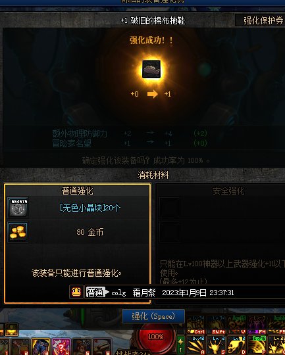Open the 普通 chat channel selector

97,293
